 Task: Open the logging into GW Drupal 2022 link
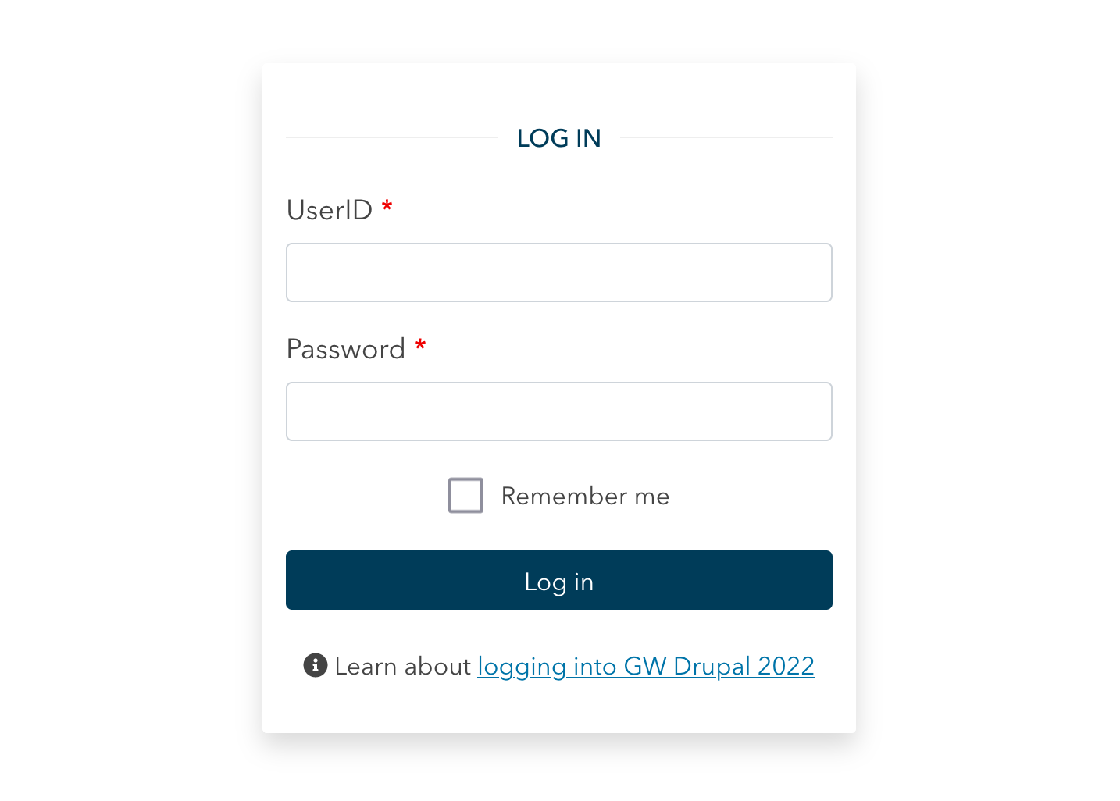(645, 666)
